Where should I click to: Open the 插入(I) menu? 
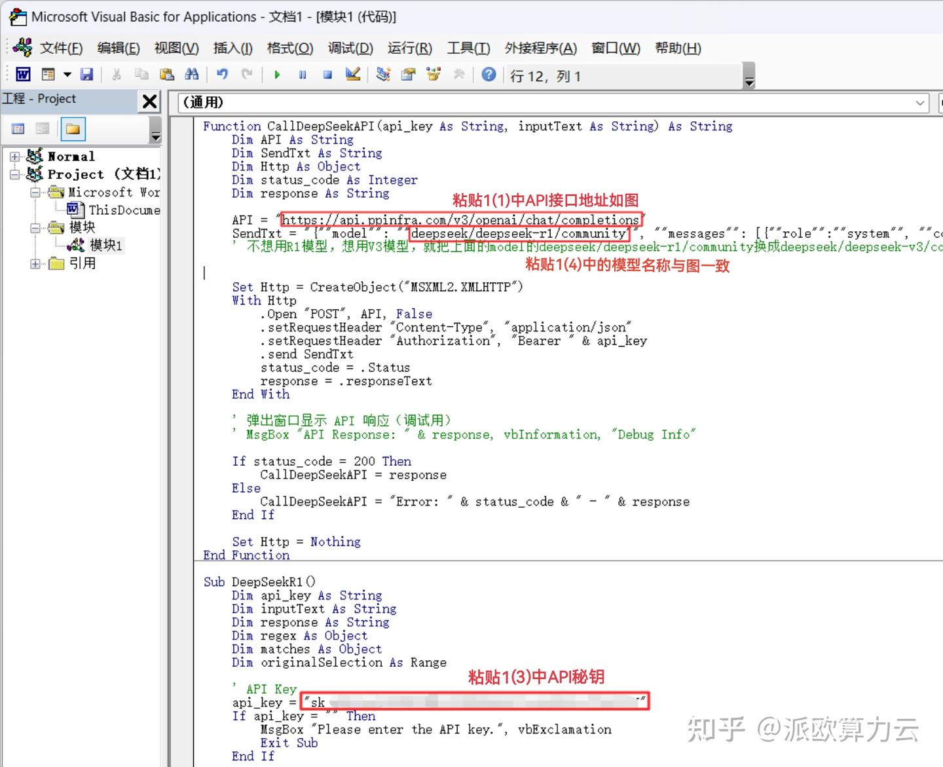point(232,48)
